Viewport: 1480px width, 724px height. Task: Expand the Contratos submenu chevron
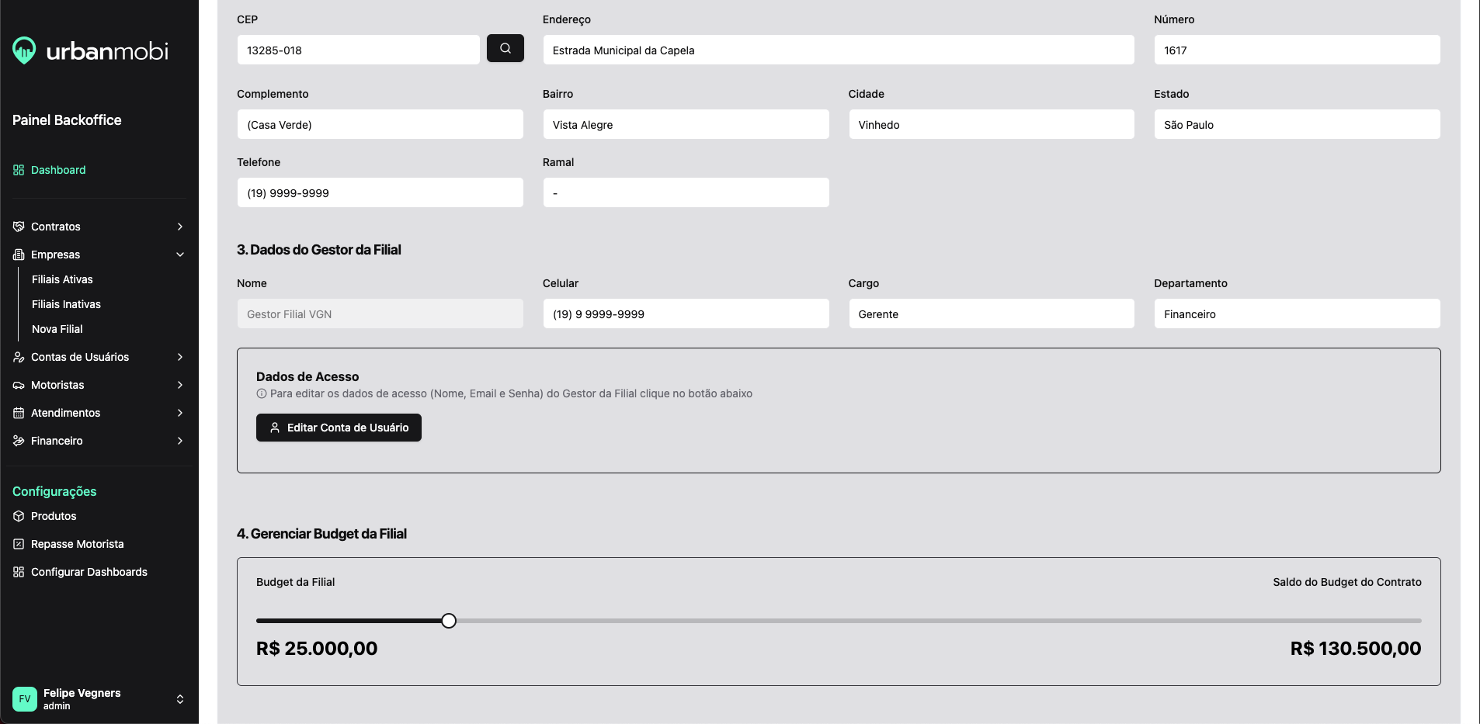click(x=180, y=227)
